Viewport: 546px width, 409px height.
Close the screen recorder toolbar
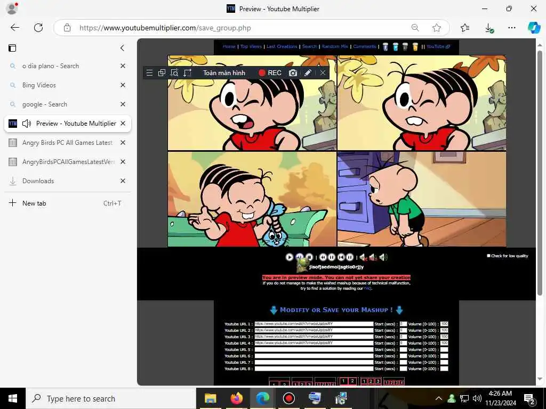click(x=323, y=72)
